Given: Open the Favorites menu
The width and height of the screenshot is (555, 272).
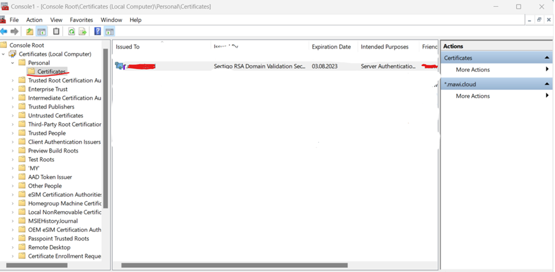Looking at the screenshot, I should [81, 20].
